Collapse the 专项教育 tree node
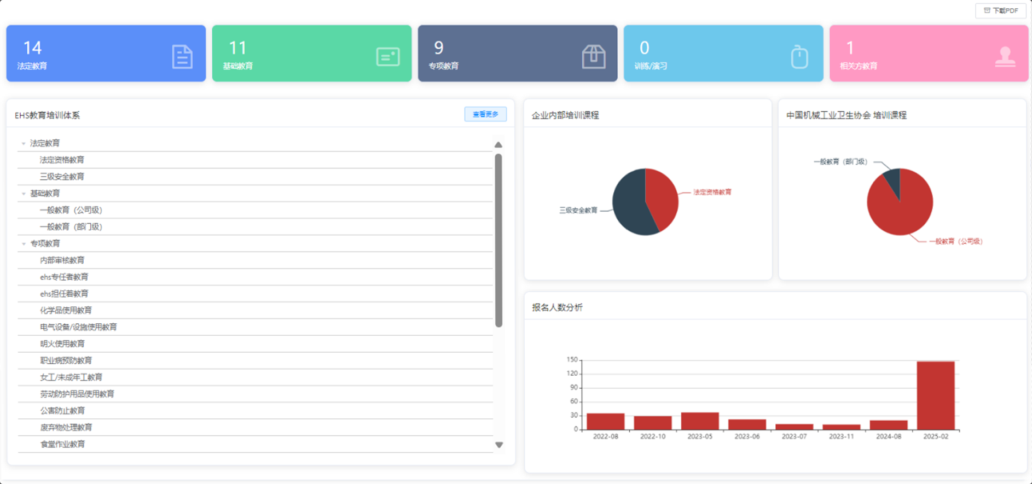The width and height of the screenshot is (1032, 484). tap(24, 244)
